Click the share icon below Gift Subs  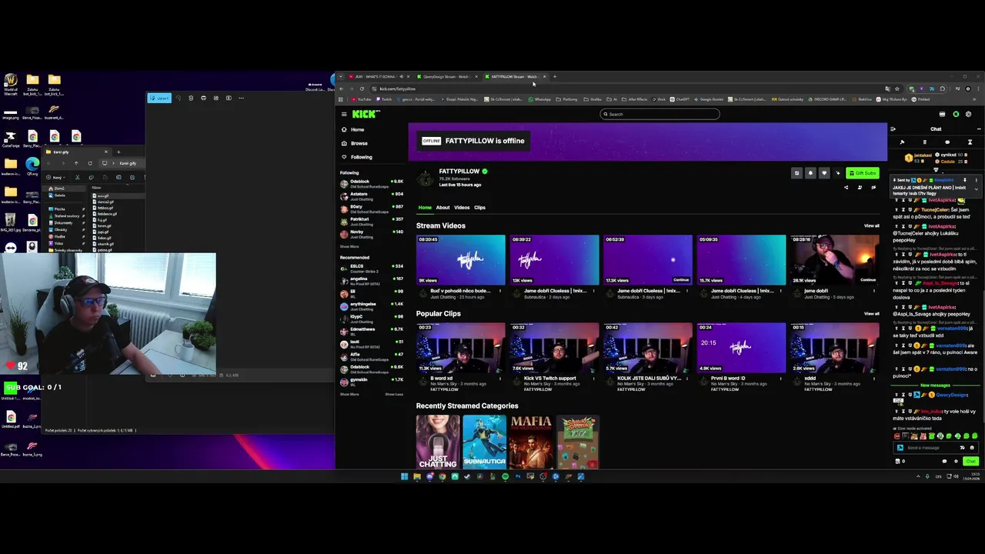coord(846,188)
